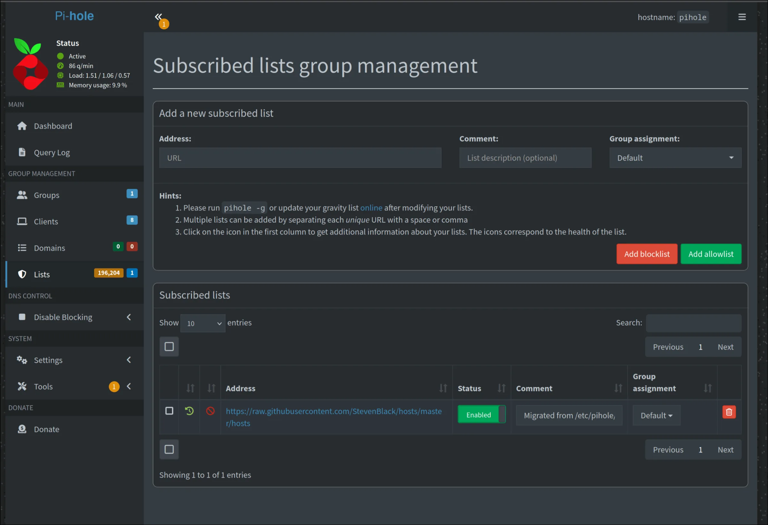Open the Show entries count dropdown
The image size is (768, 525).
[202, 323]
